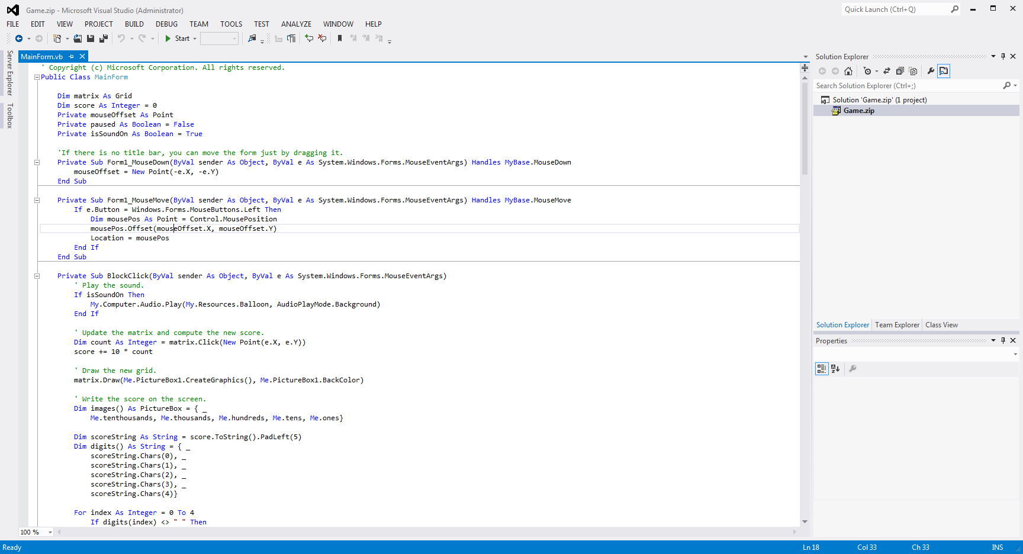The width and height of the screenshot is (1023, 554).
Task: Pin the MainForm.vb tab
Action: pos(71,57)
